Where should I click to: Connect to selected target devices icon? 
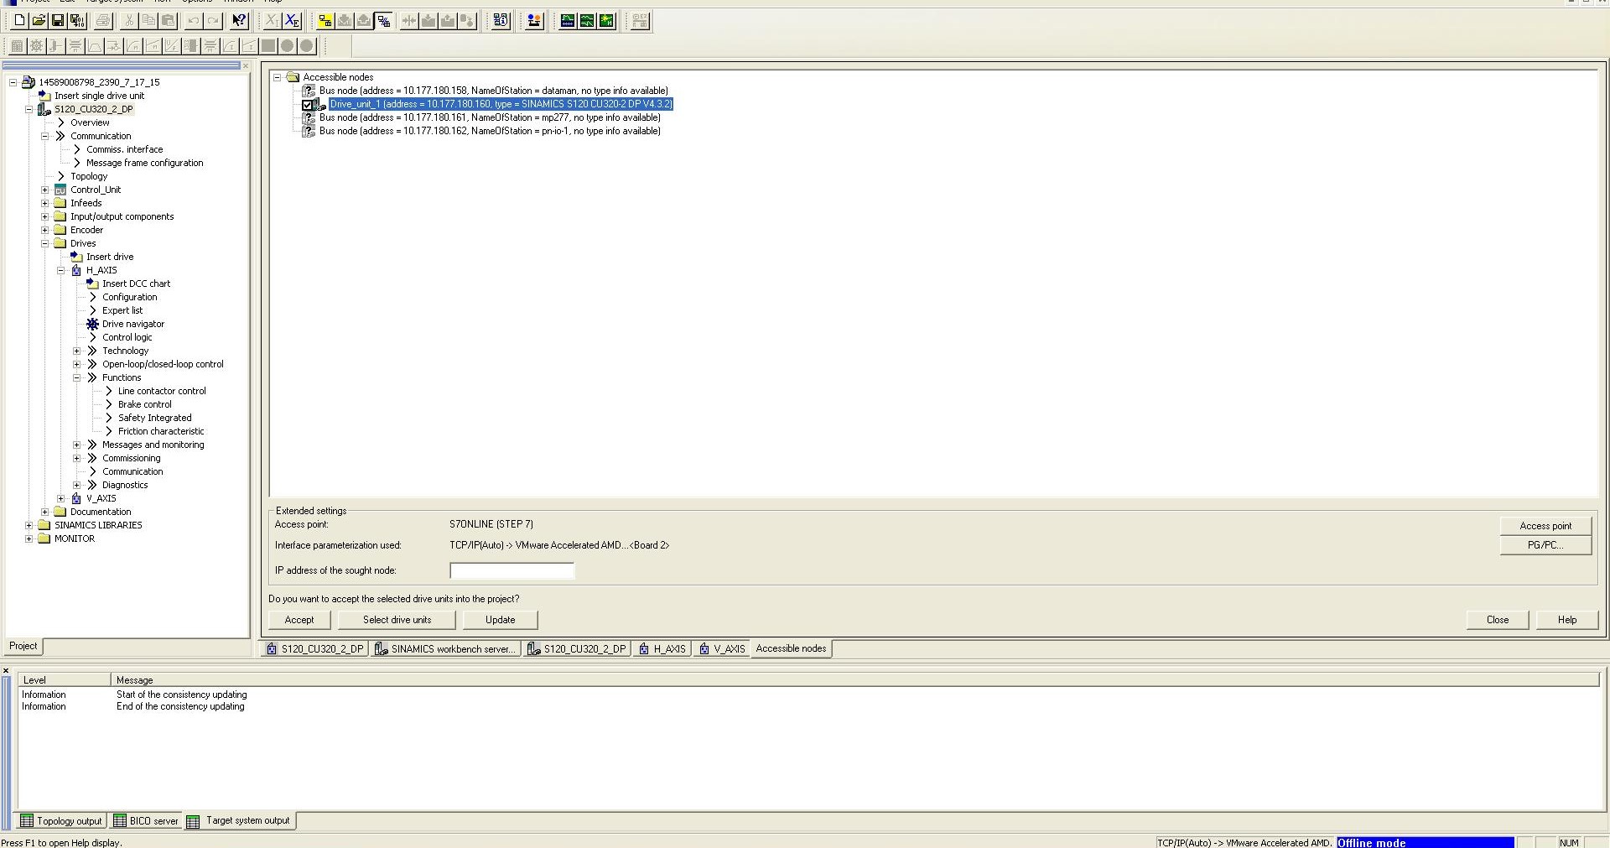[325, 21]
